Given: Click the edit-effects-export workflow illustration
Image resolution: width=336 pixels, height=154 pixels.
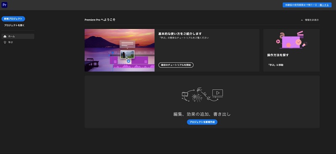Looking at the screenshot, I should (x=202, y=94).
